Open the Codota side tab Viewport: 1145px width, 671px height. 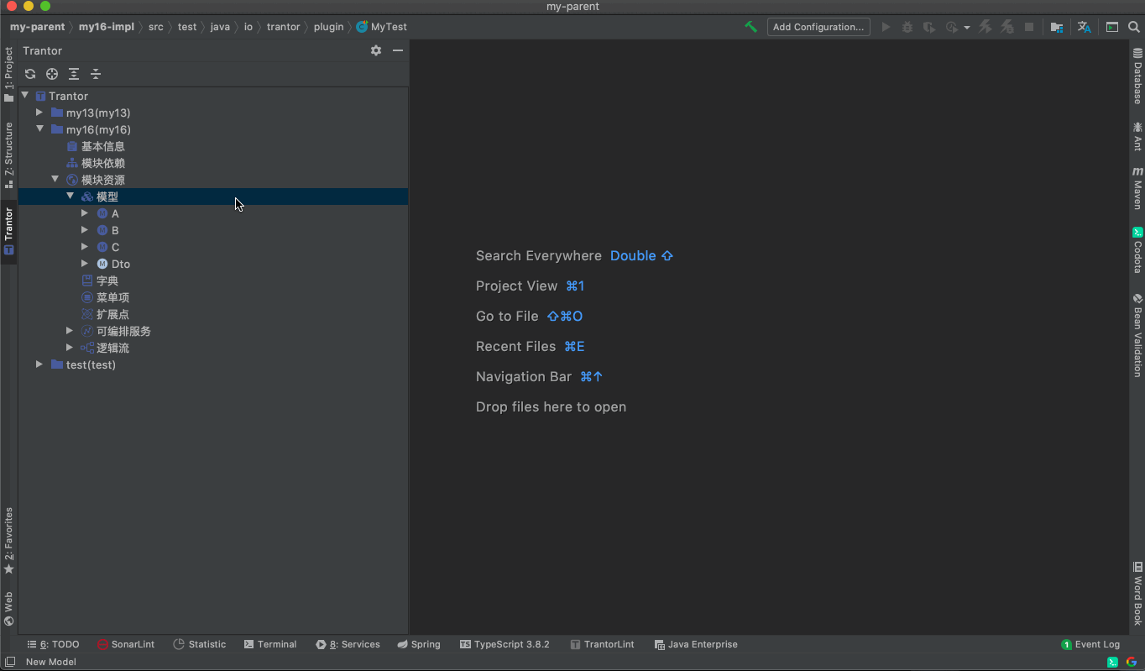pyautogui.click(x=1137, y=249)
